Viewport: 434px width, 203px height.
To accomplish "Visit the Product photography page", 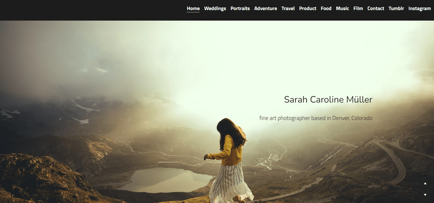I will (308, 8).
